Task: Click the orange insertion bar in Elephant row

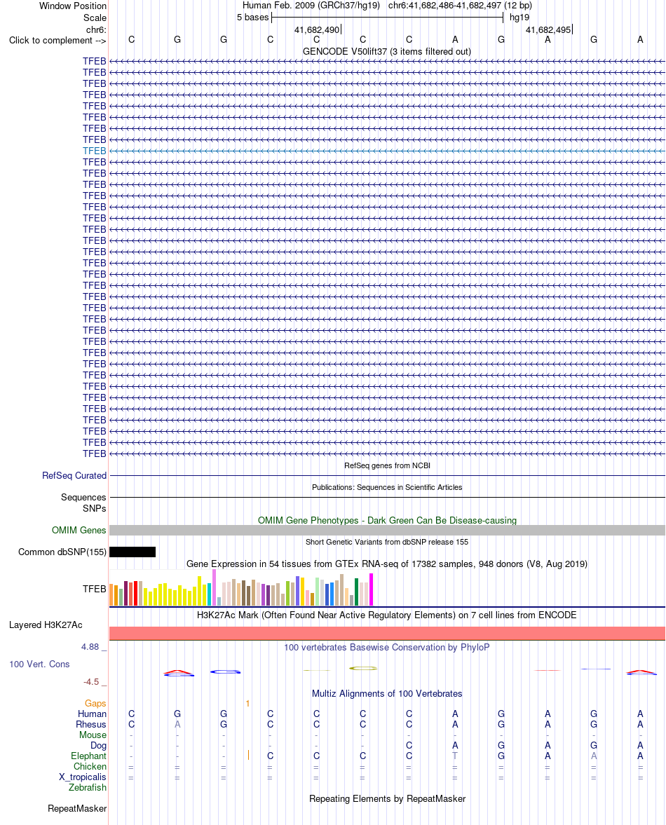Action: [248, 756]
